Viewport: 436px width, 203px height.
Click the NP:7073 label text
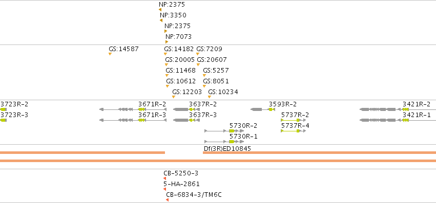[x=178, y=37]
